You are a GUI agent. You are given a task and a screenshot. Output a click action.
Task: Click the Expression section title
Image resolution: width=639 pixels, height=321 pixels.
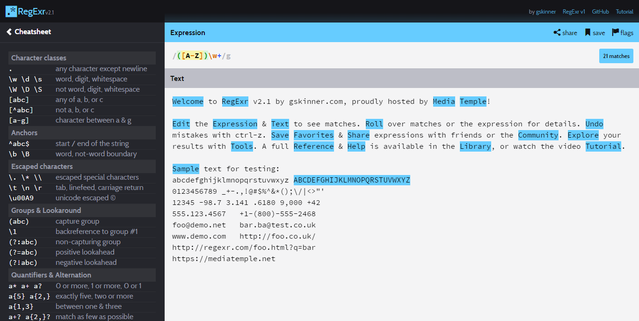pos(188,33)
